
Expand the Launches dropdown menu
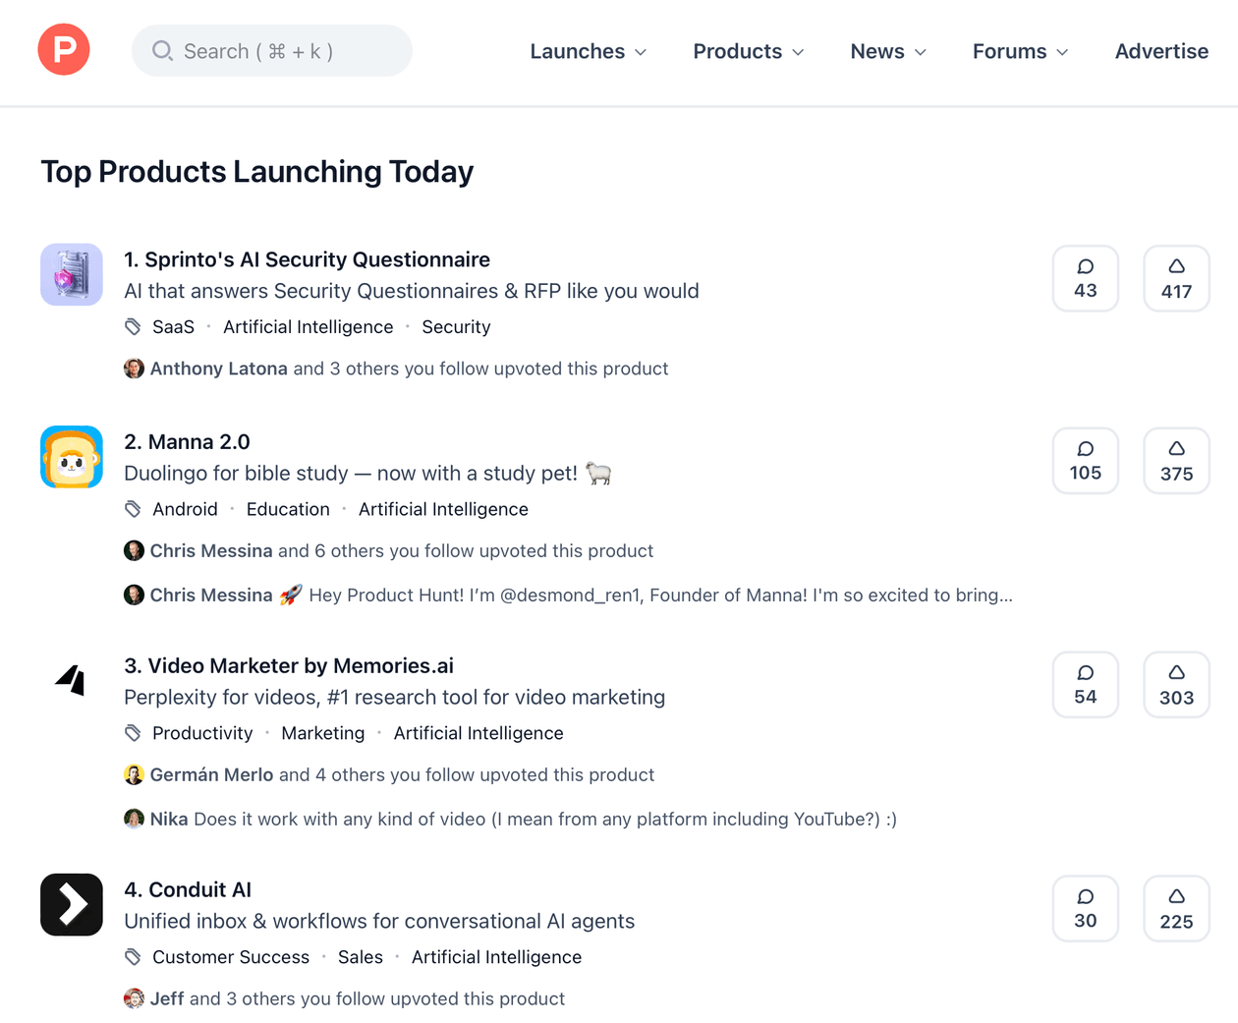pos(588,51)
